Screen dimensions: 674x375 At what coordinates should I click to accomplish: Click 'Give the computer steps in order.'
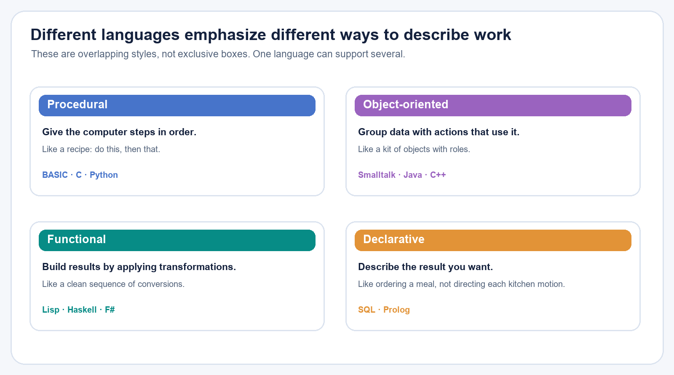(x=119, y=132)
